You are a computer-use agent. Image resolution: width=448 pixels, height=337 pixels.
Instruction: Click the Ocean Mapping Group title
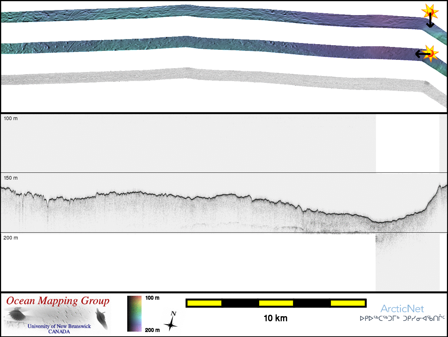57,301
